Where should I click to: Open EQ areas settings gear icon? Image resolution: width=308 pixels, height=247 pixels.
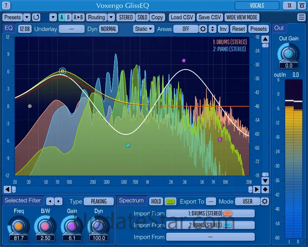(x=203, y=29)
